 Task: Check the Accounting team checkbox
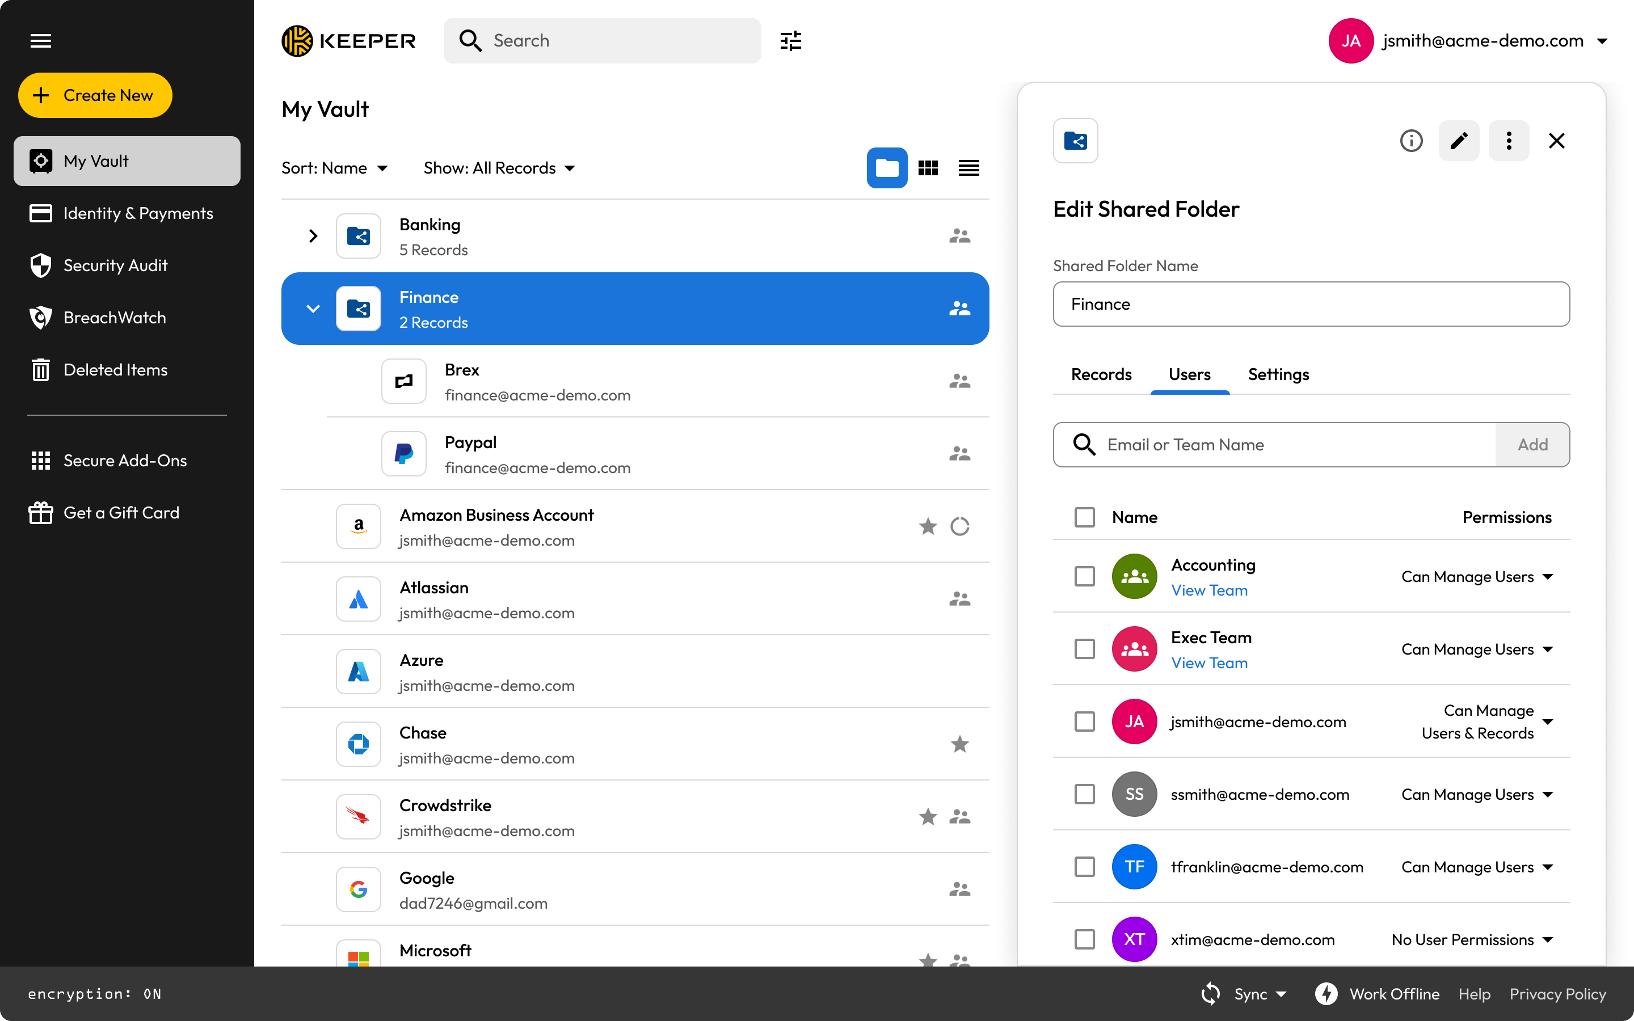tap(1084, 576)
